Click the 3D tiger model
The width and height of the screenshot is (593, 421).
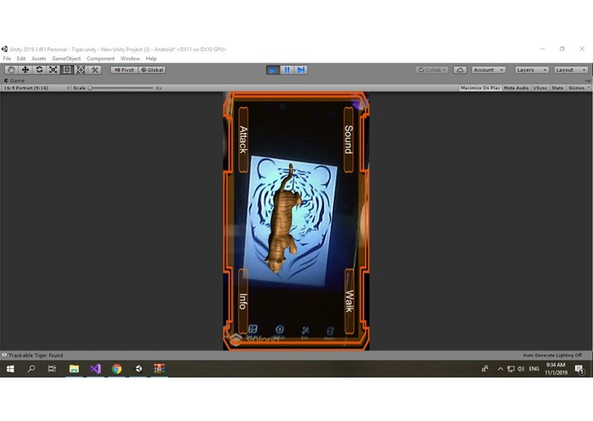[283, 221]
